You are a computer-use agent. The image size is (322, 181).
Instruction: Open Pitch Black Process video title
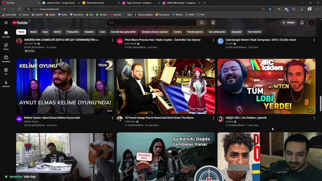pos(163,40)
